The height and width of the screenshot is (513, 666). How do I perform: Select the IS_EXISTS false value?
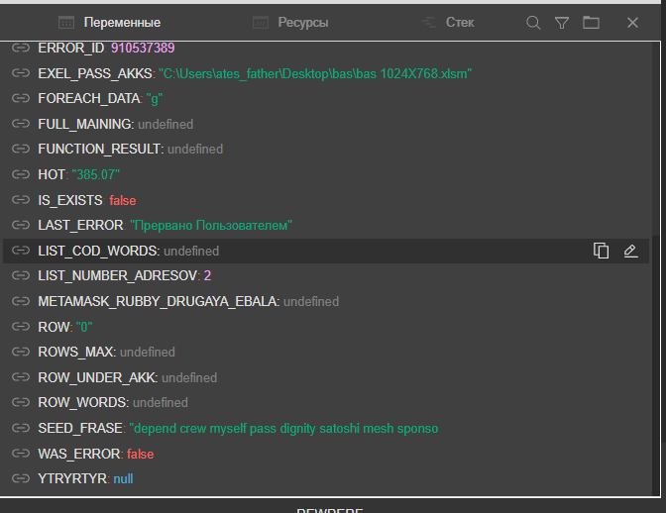point(123,200)
